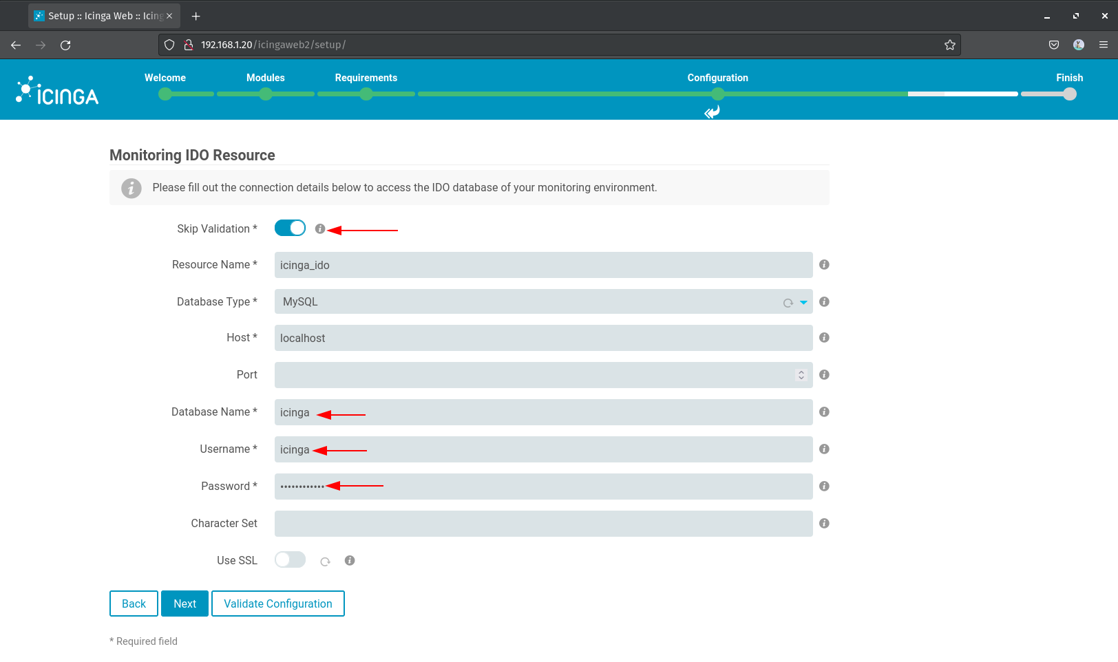
Task: Click the info icon for Character Set
Action: tap(824, 523)
